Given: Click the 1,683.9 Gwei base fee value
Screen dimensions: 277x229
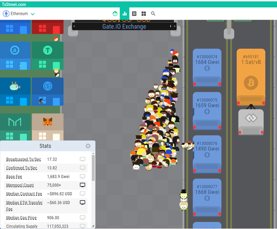Looking at the screenshot, I should click(x=58, y=177).
